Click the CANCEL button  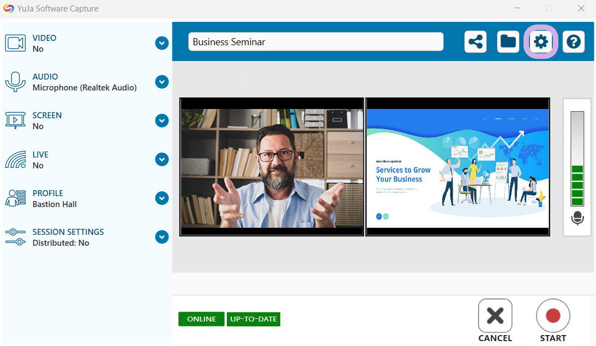point(495,320)
